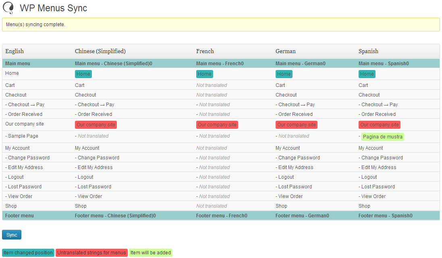Viewport: 442px width, 258px height.
Task: Click the Spanish column heading
Action: pos(368,51)
